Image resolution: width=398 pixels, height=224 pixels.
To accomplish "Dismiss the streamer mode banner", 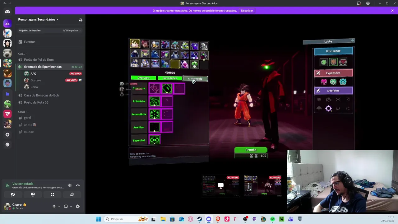I will click(392, 11).
